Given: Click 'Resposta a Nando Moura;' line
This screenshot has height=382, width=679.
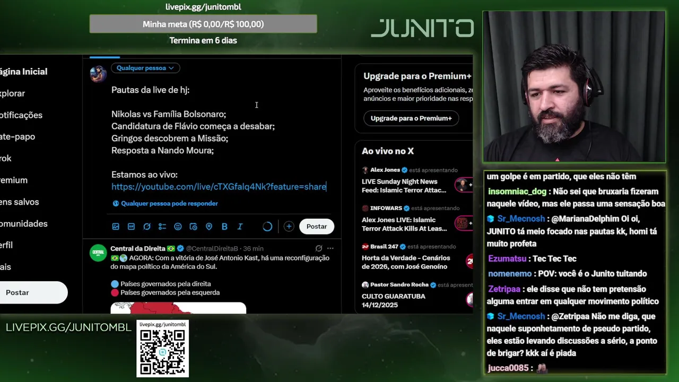Looking at the screenshot, I should pos(162,151).
